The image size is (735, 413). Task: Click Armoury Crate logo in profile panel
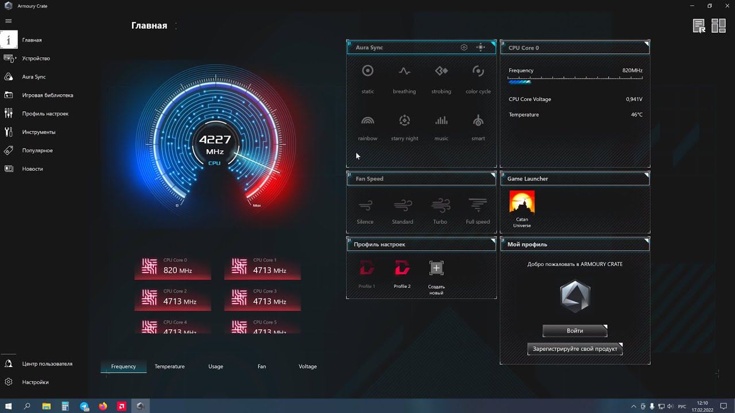pos(575,297)
